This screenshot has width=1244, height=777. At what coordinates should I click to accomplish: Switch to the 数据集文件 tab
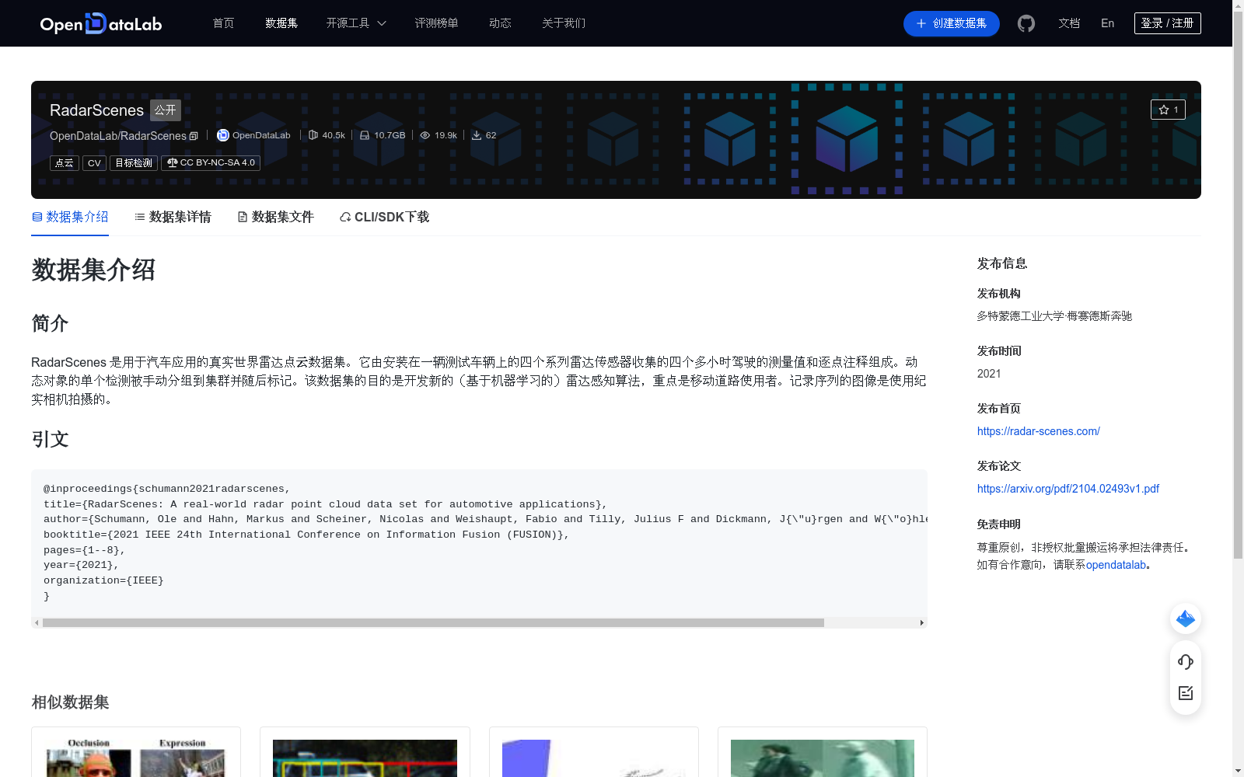pyautogui.click(x=275, y=217)
